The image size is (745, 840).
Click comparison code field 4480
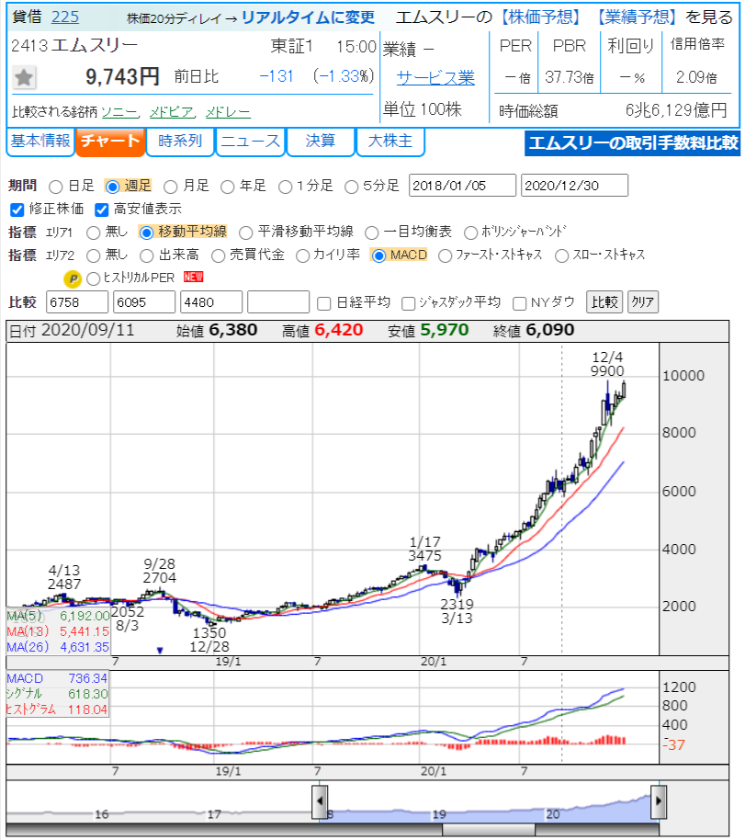point(211,302)
